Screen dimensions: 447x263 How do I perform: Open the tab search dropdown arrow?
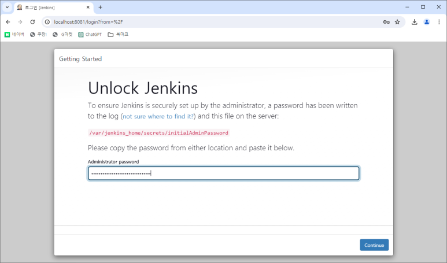coord(7,8)
